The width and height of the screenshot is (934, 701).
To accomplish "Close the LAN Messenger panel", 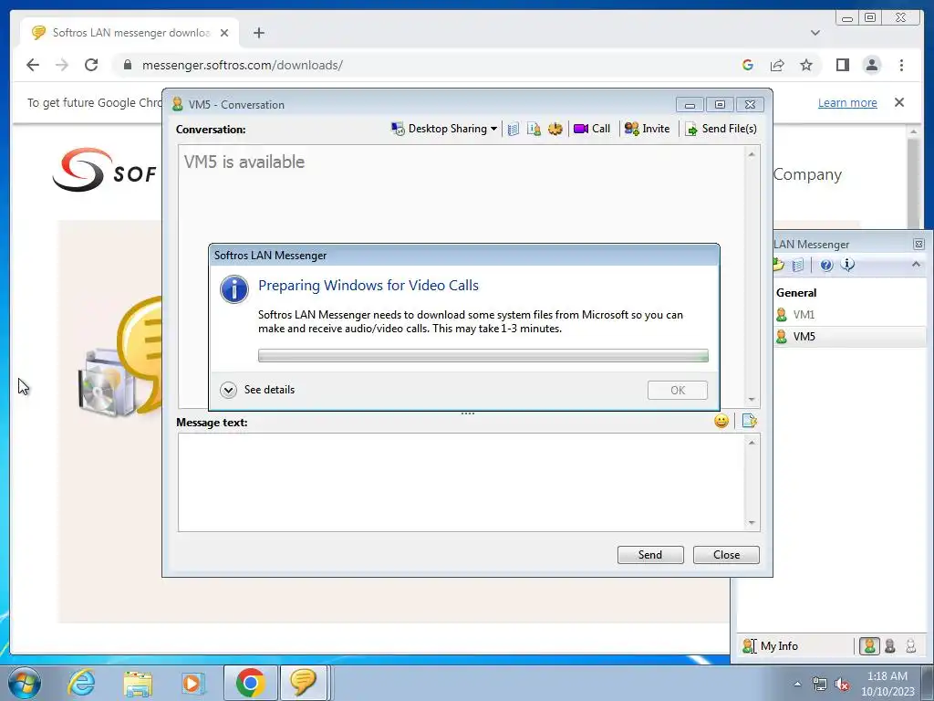I will pos(918,244).
